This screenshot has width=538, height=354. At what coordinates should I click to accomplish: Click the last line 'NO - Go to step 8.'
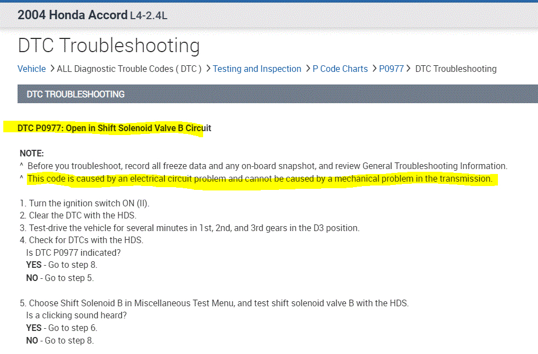click(60, 341)
